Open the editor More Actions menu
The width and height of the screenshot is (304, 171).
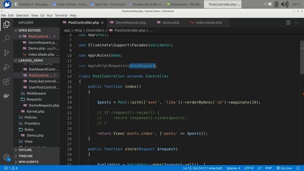point(296,23)
